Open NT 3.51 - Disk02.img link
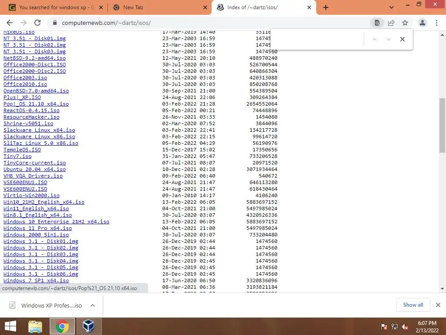Image resolution: width=446 pixels, height=335 pixels. click(x=34, y=45)
